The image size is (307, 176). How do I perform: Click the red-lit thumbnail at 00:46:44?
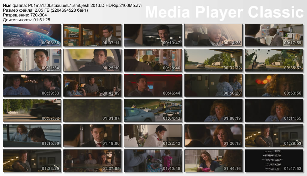tap(153, 85)
